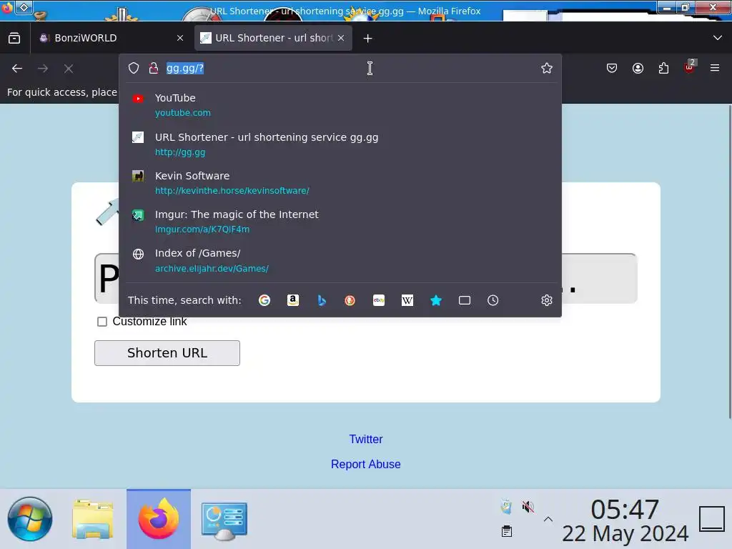732x549 pixels.
Task: Open the clipboard tray icon
Action: coord(507,531)
